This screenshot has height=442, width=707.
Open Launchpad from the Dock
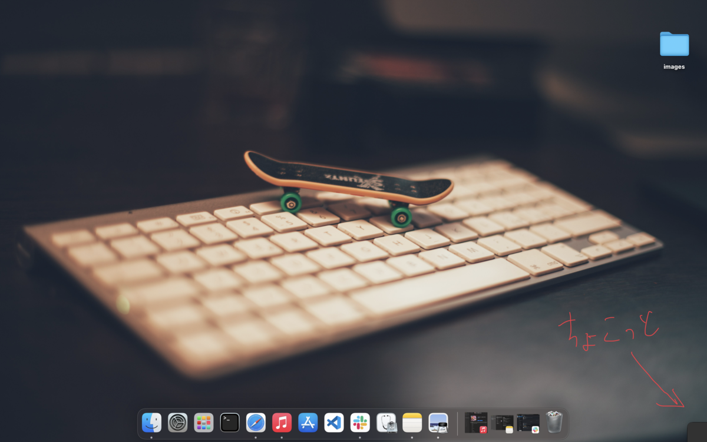coord(203,423)
